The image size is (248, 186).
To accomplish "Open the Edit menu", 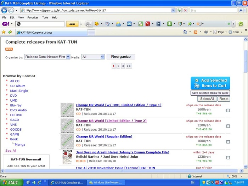I will pyautogui.click(x=12, y=18).
